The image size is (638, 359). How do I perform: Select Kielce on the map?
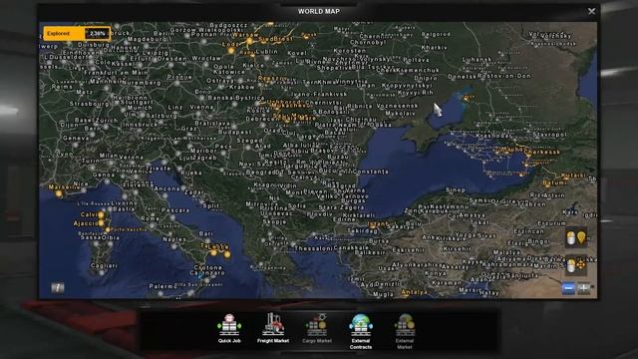pos(253,65)
